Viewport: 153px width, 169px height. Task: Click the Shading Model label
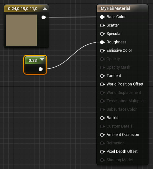click(120, 160)
